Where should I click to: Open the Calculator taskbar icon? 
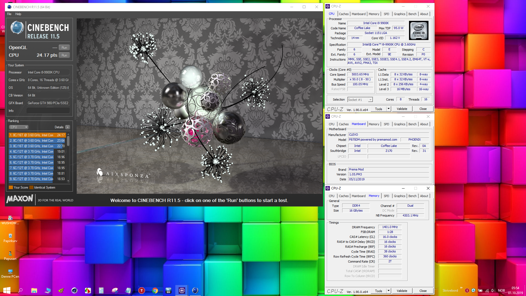(x=101, y=291)
